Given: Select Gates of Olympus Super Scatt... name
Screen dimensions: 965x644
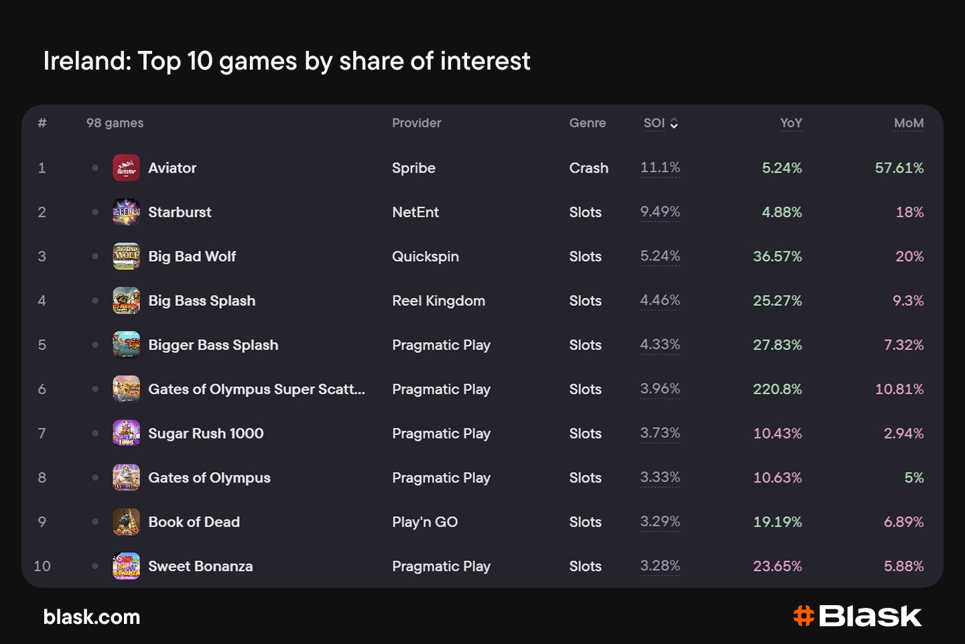Looking at the screenshot, I should tap(257, 389).
